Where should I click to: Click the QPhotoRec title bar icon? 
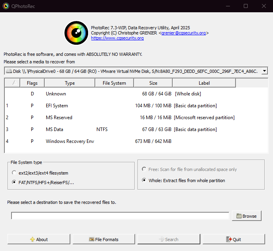tap(6, 6)
